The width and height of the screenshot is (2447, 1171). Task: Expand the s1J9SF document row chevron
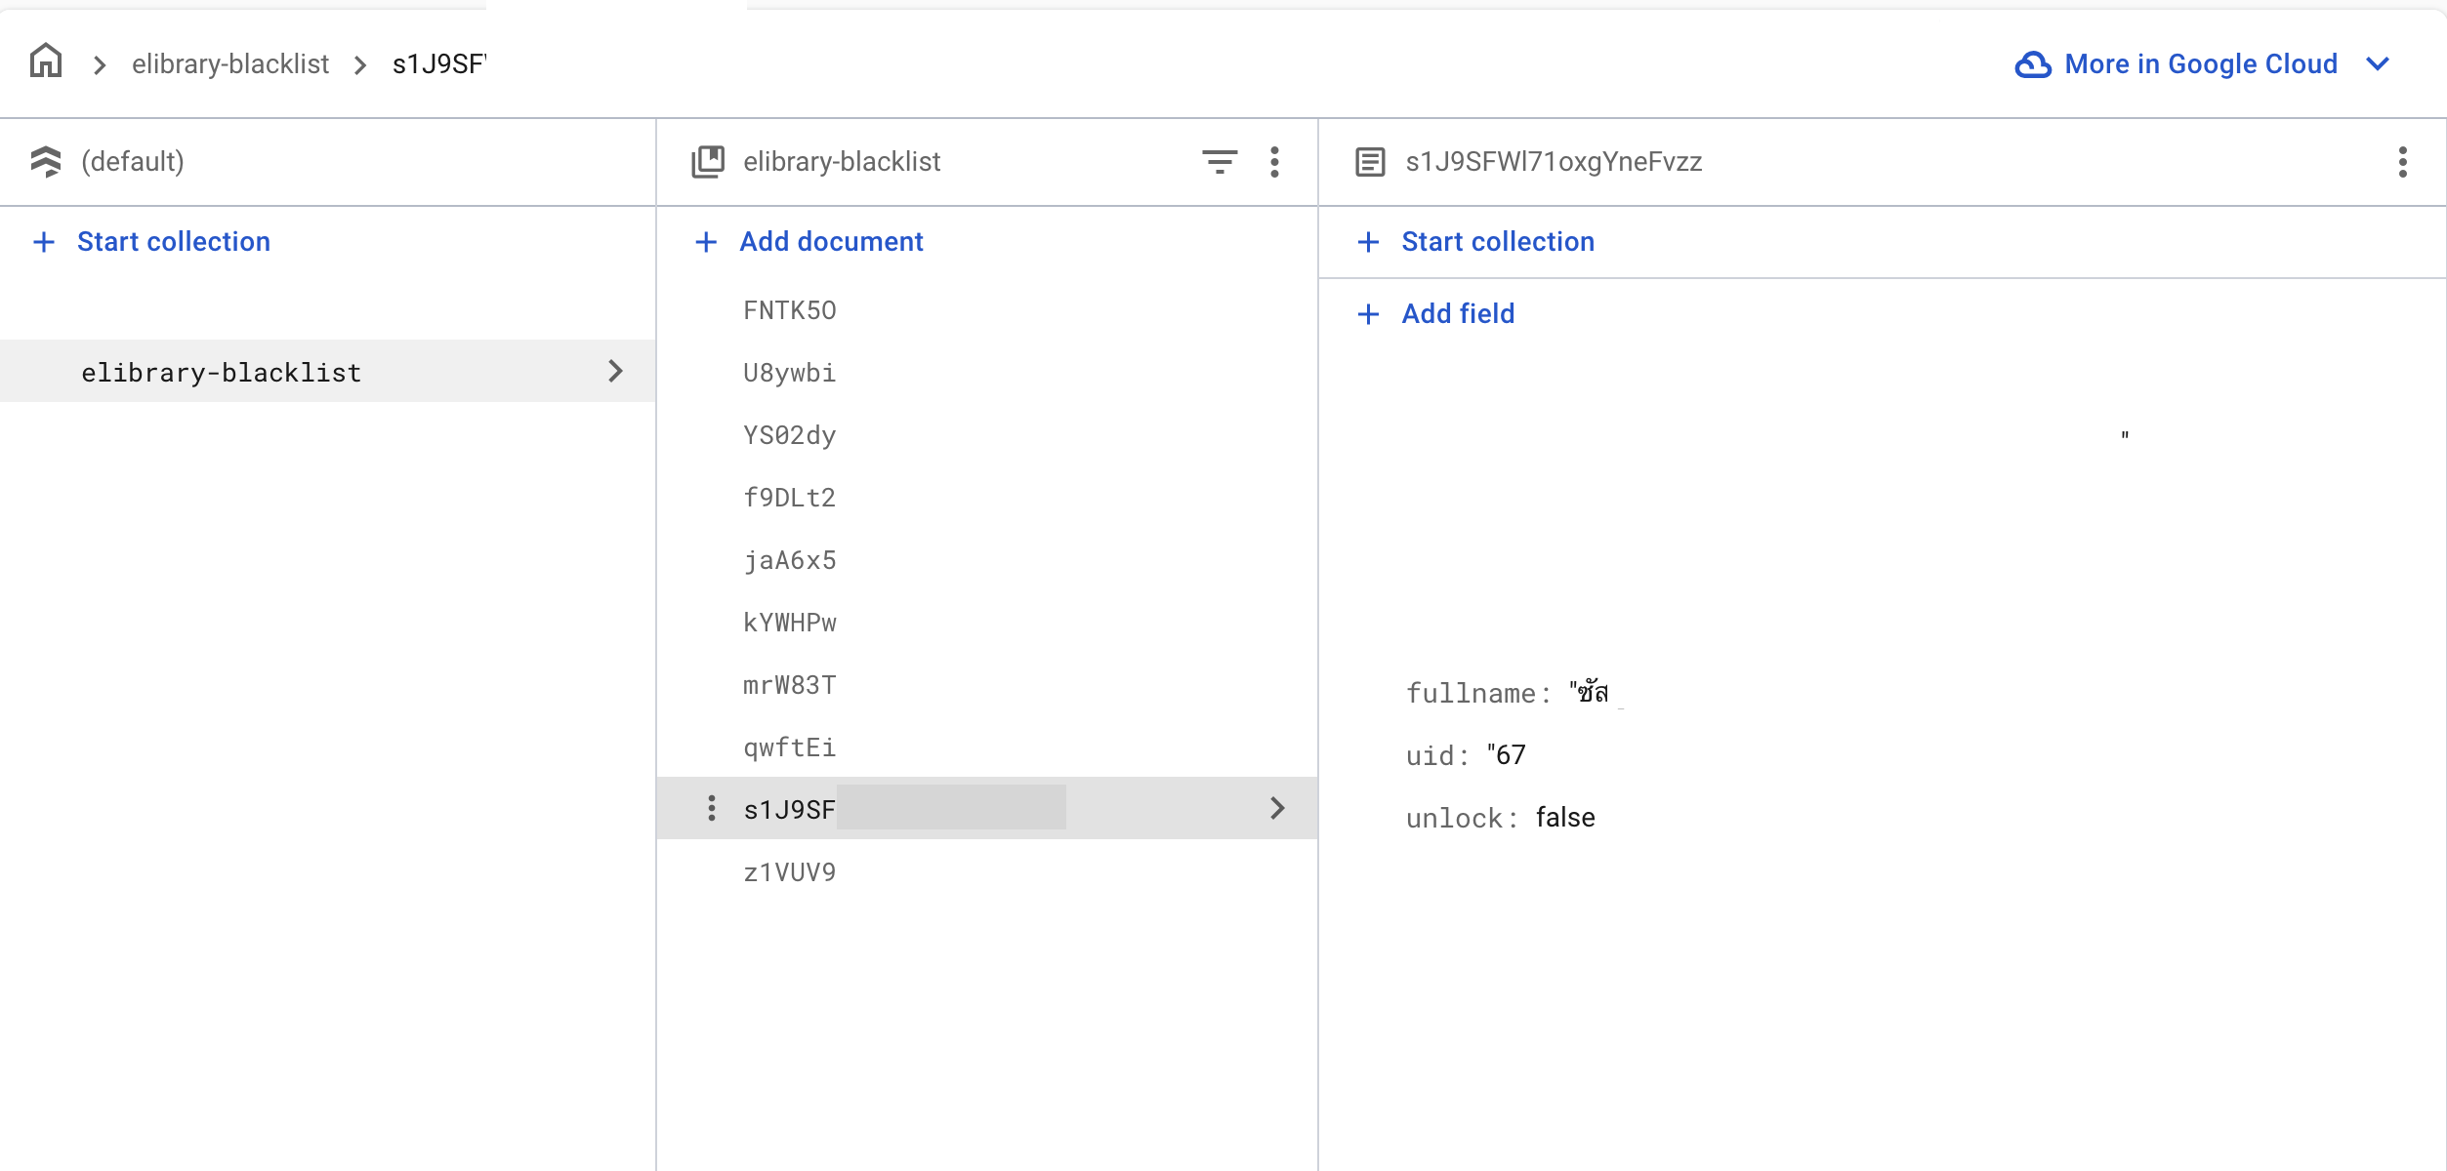tap(1276, 808)
